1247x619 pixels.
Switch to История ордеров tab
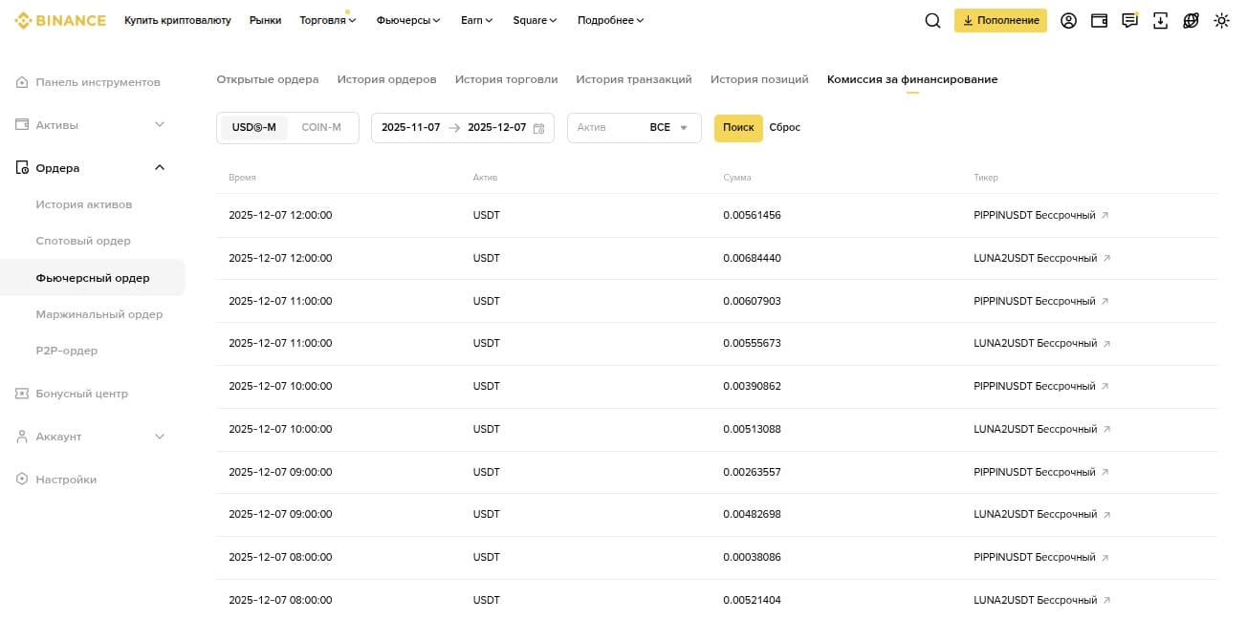[387, 79]
